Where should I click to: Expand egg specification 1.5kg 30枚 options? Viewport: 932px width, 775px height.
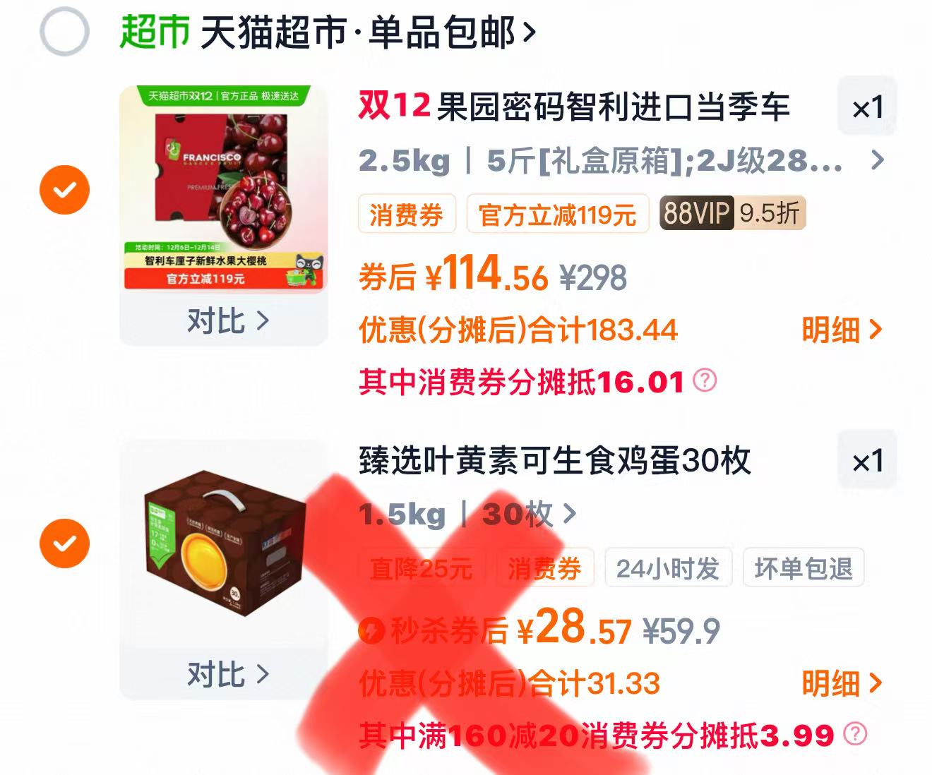467,515
